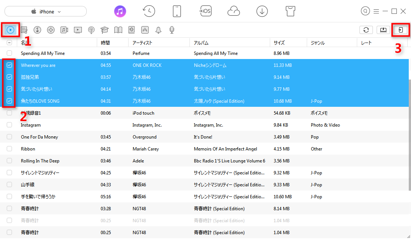
Task: Uncheck the 魚たちのLOVE SONG checkbox
Action: [9, 101]
